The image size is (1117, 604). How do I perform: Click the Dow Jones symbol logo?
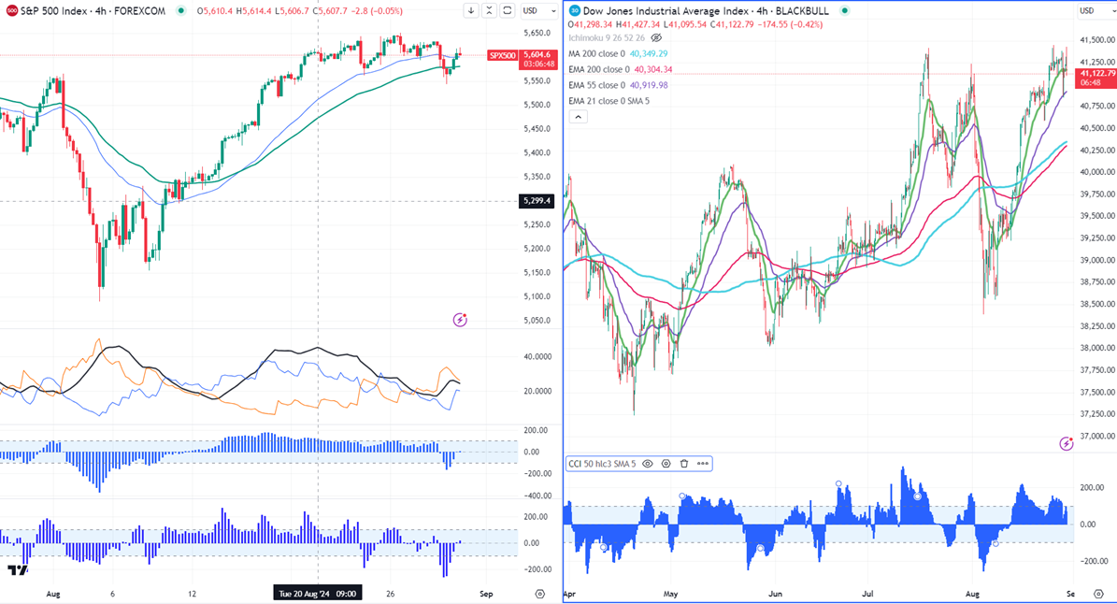point(575,10)
